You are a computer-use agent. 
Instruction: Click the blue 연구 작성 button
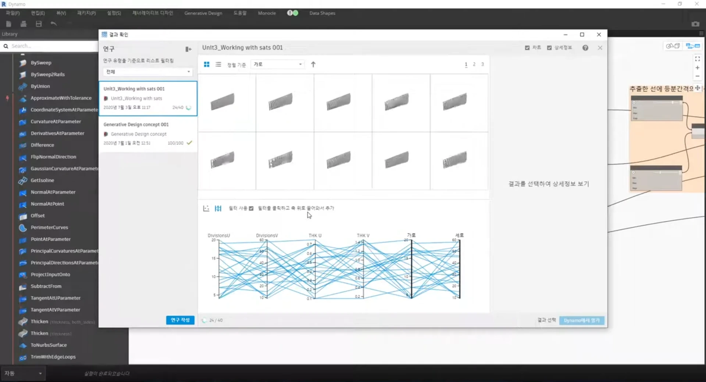pyautogui.click(x=180, y=320)
